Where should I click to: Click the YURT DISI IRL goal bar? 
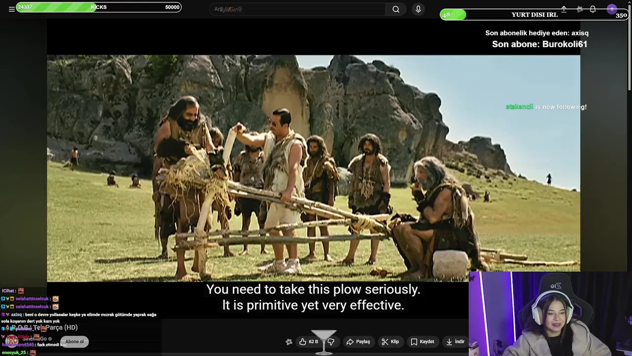[534, 15]
